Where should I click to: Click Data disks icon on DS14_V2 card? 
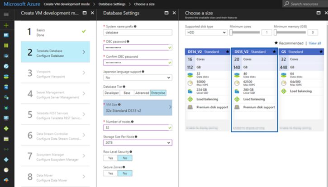(190, 75)
